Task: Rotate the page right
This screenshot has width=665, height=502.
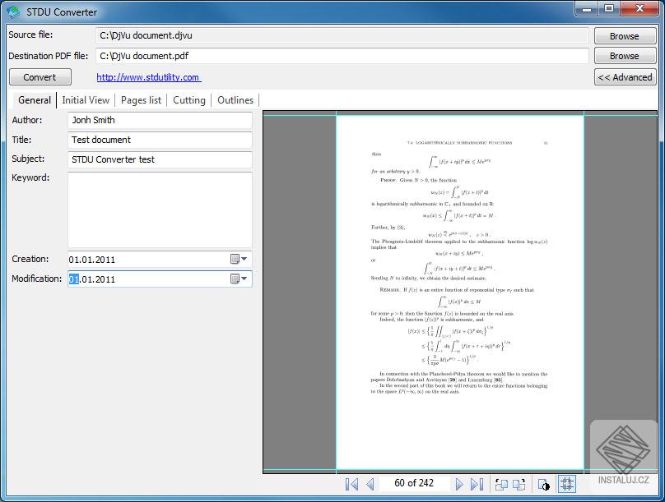Action: [519, 484]
